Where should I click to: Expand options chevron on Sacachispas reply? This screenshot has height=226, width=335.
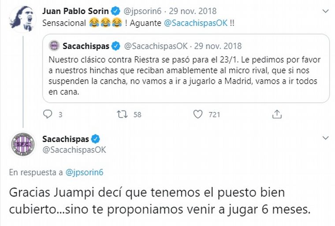tap(325, 138)
